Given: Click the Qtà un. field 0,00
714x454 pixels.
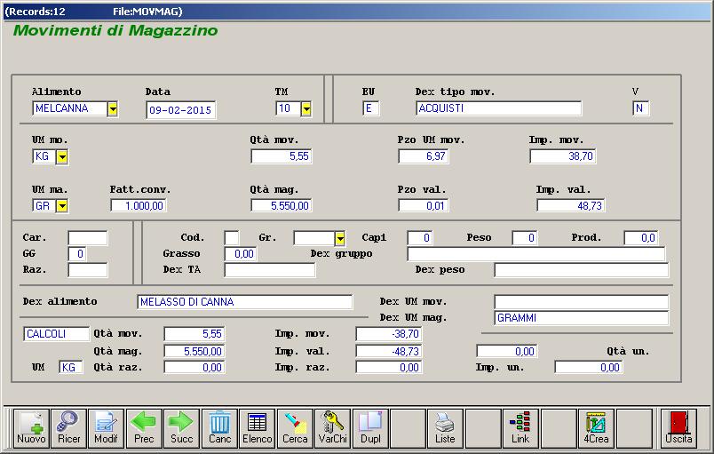Looking at the screenshot, I should pyautogui.click(x=507, y=352).
